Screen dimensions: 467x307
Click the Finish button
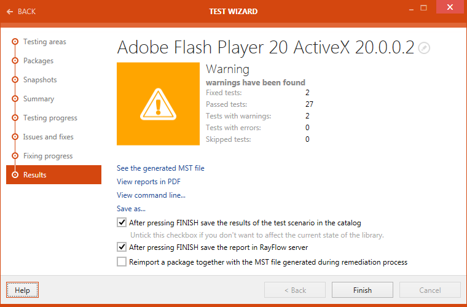coord(363,290)
